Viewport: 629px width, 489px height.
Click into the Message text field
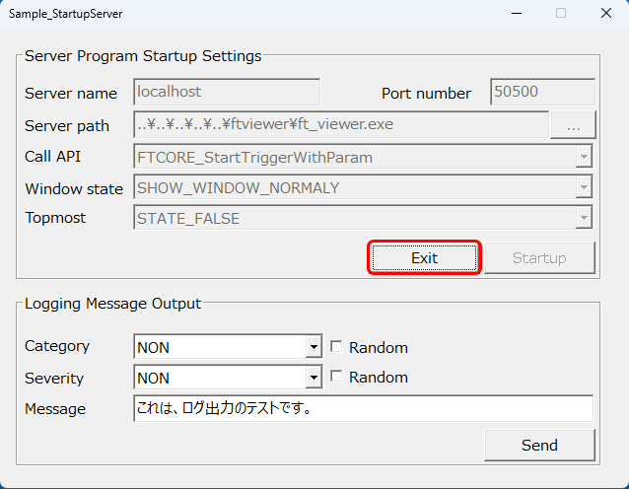[363, 409]
